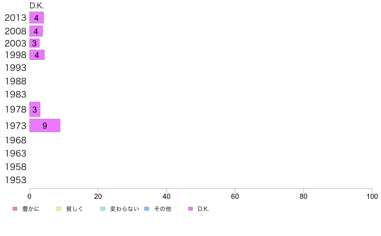Image resolution: width=381 pixels, height=236 pixels.
Task: Click the yellow 貧しく legend swatch
Action: 59,209
